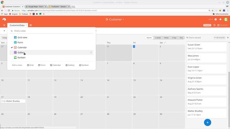Open the All records filter dropdown
Screen dimensions: 230x129
pos(220,38)
